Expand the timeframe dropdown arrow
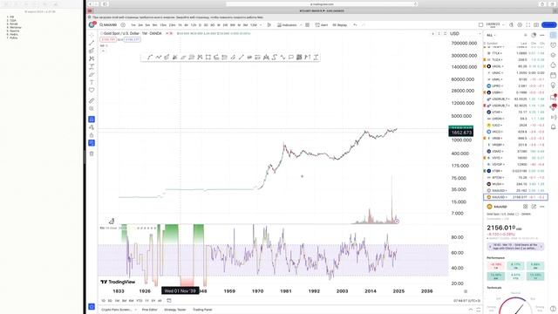The image size is (558, 314). [x=261, y=25]
